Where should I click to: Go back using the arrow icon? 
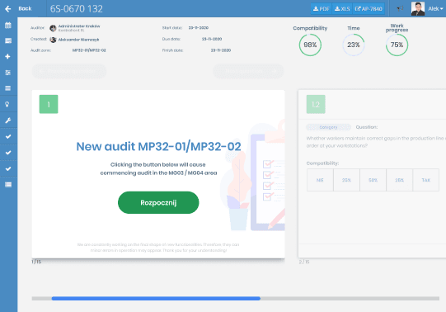click(x=8, y=9)
